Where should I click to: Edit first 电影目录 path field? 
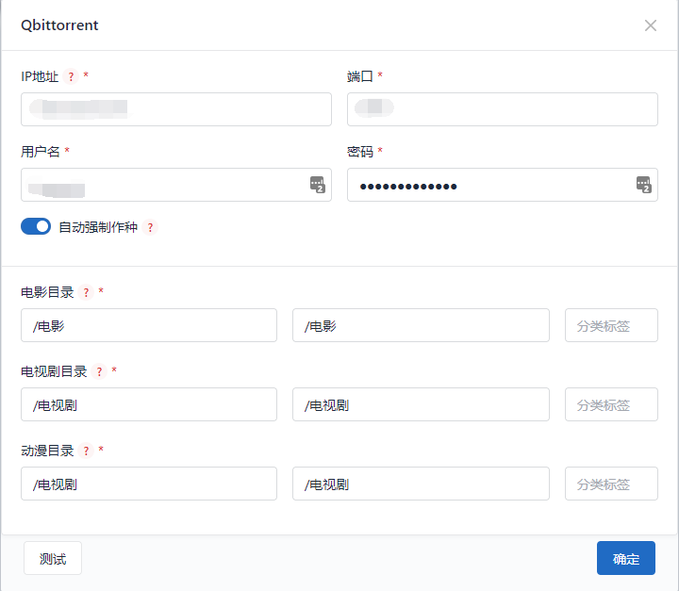pos(149,325)
